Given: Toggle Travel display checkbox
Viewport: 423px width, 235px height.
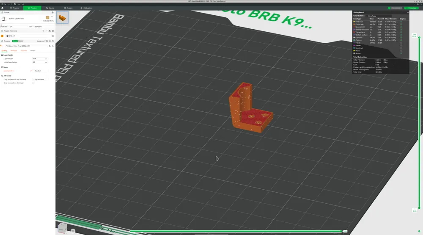Looking at the screenshot, I should tap(401, 43).
